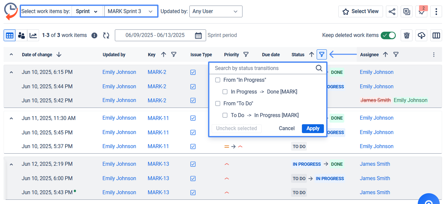Open MARK-13 key link at 2:19 PM
The image size is (445, 204).
click(x=159, y=164)
